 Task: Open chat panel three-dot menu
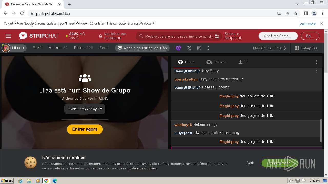[316, 62]
